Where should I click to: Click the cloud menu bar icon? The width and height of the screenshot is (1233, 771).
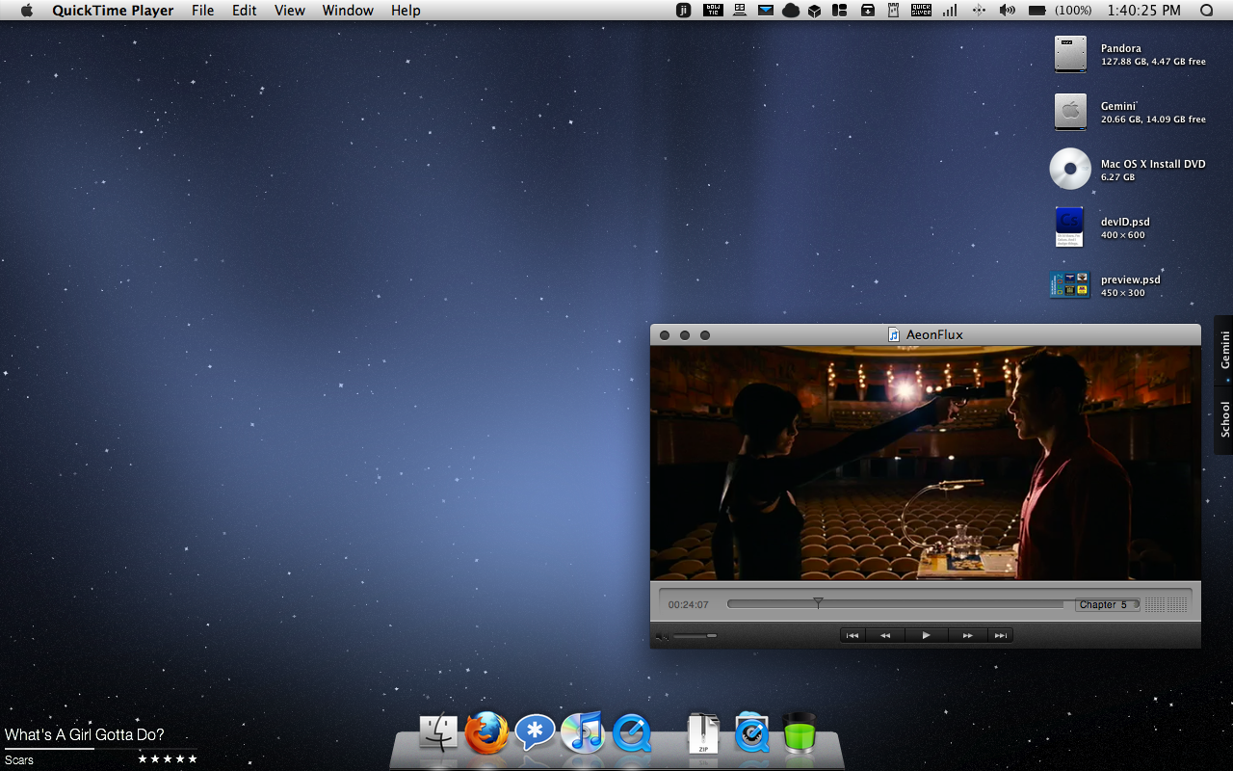coord(791,11)
